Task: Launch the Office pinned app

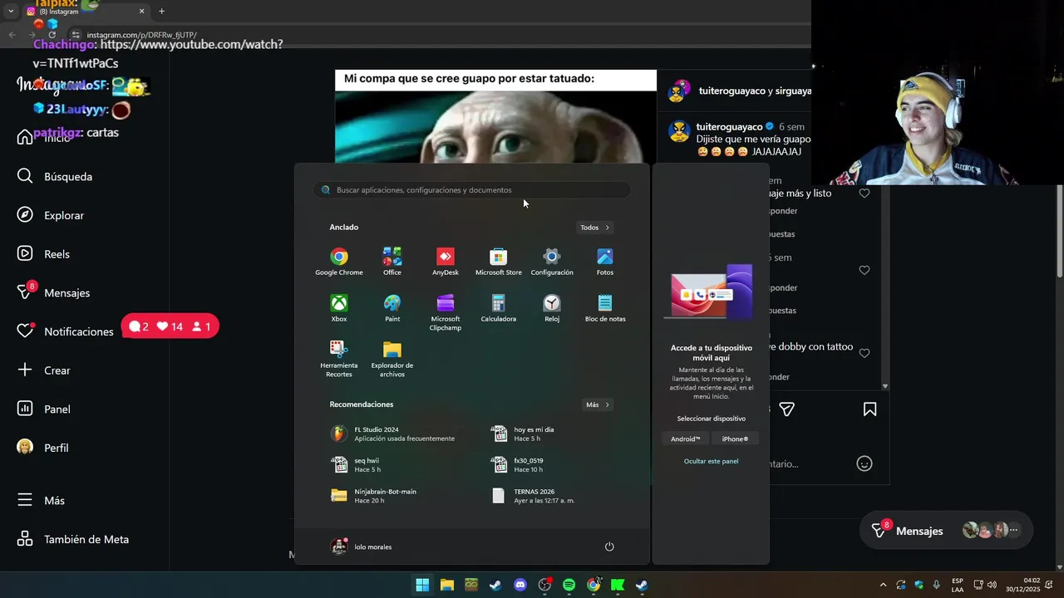Action: [392, 262]
